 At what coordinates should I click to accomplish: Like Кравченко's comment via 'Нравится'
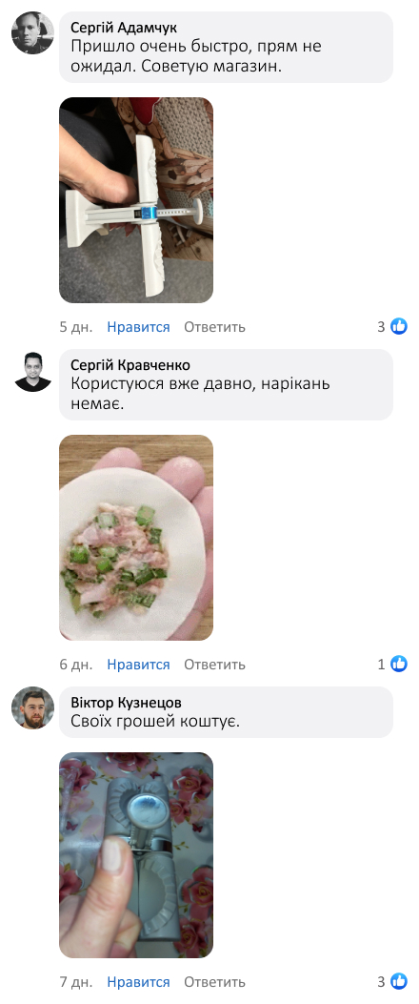click(x=138, y=664)
